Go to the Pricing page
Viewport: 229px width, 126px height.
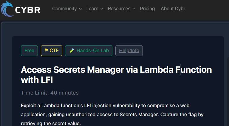click(147, 9)
